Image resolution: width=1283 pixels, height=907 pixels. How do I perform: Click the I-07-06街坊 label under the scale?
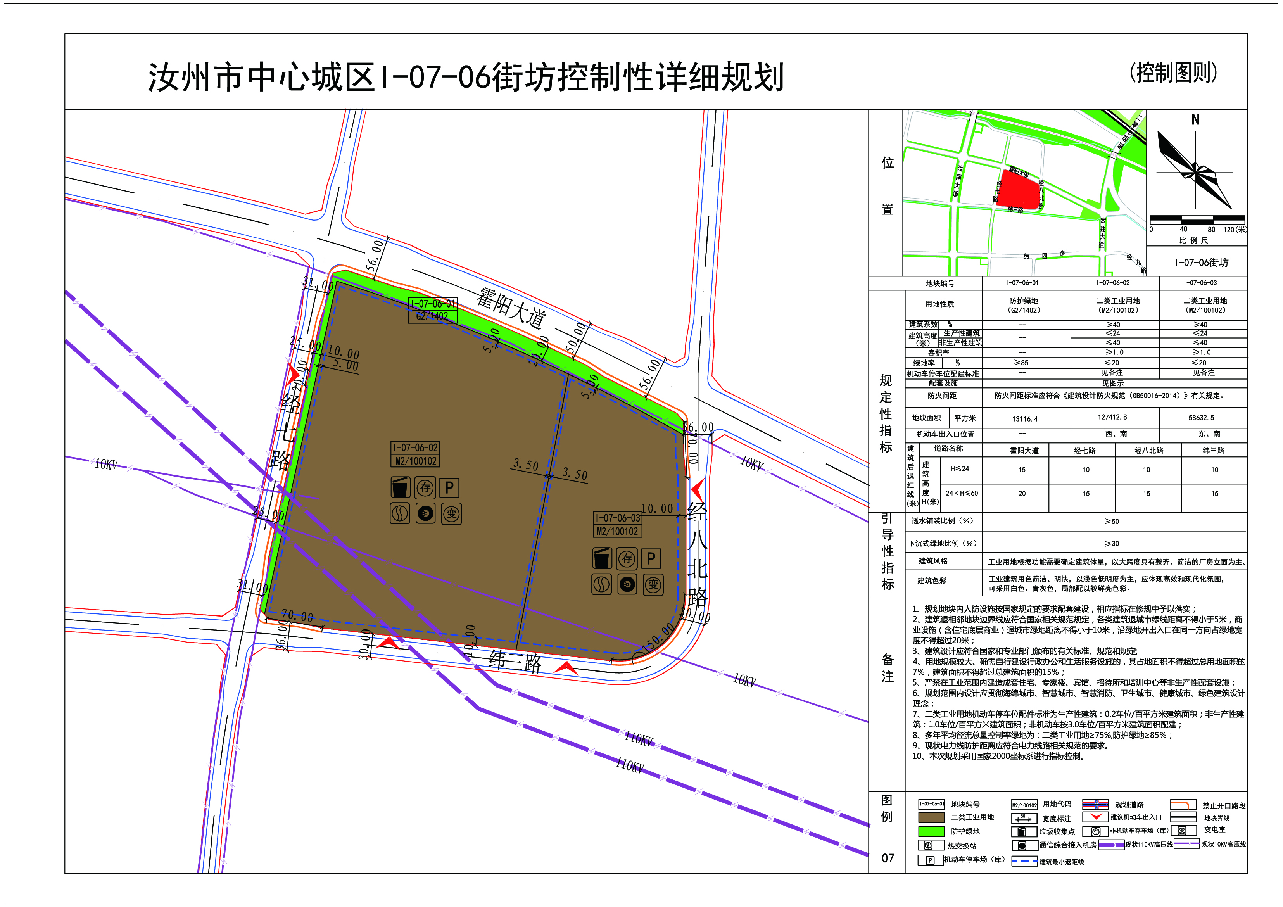(x=1202, y=263)
